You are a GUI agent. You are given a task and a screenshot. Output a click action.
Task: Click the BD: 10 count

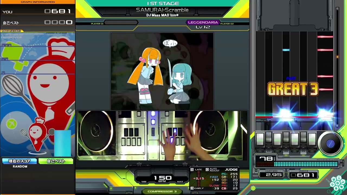[229, 183]
